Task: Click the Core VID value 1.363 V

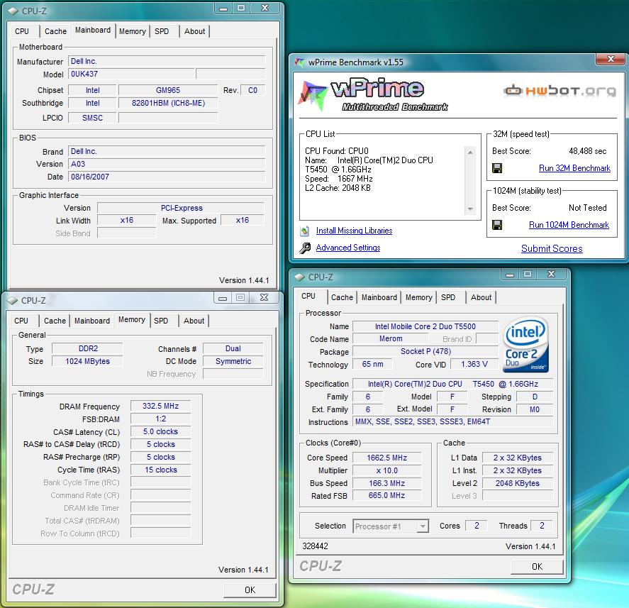Action: (474, 365)
